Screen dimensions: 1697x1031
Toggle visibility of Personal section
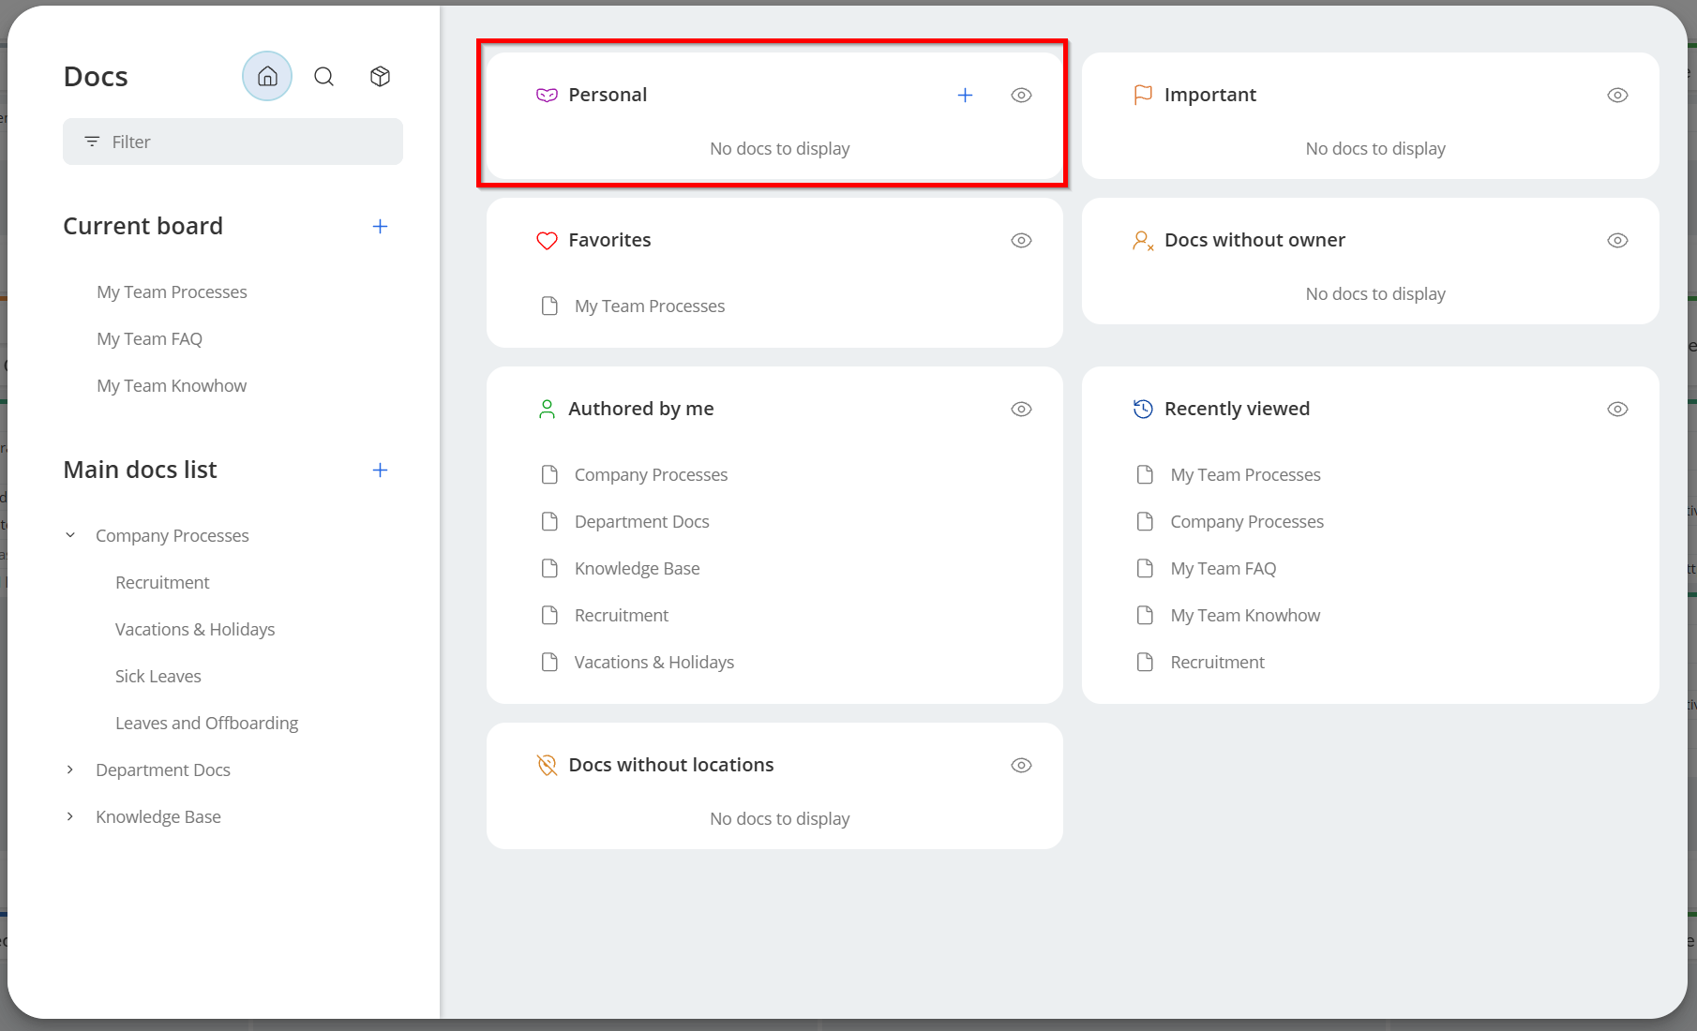[1021, 96]
